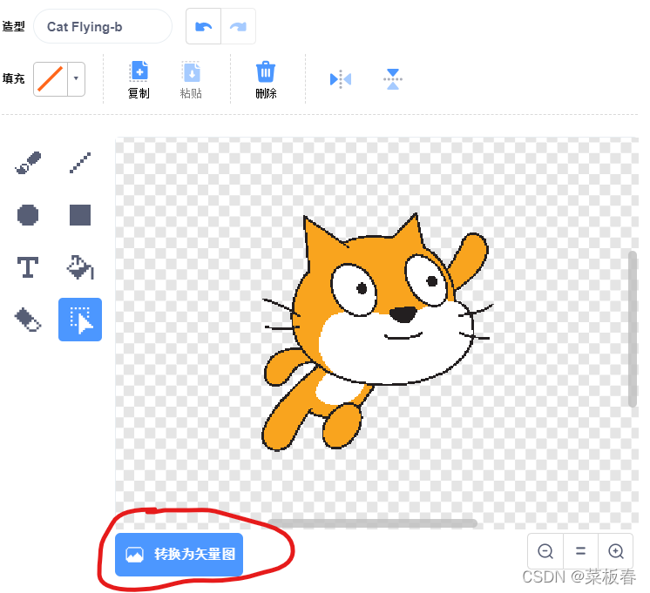Viewport: 650px width, 593px height.
Task: Open the fill color swatch
Action: [51, 78]
